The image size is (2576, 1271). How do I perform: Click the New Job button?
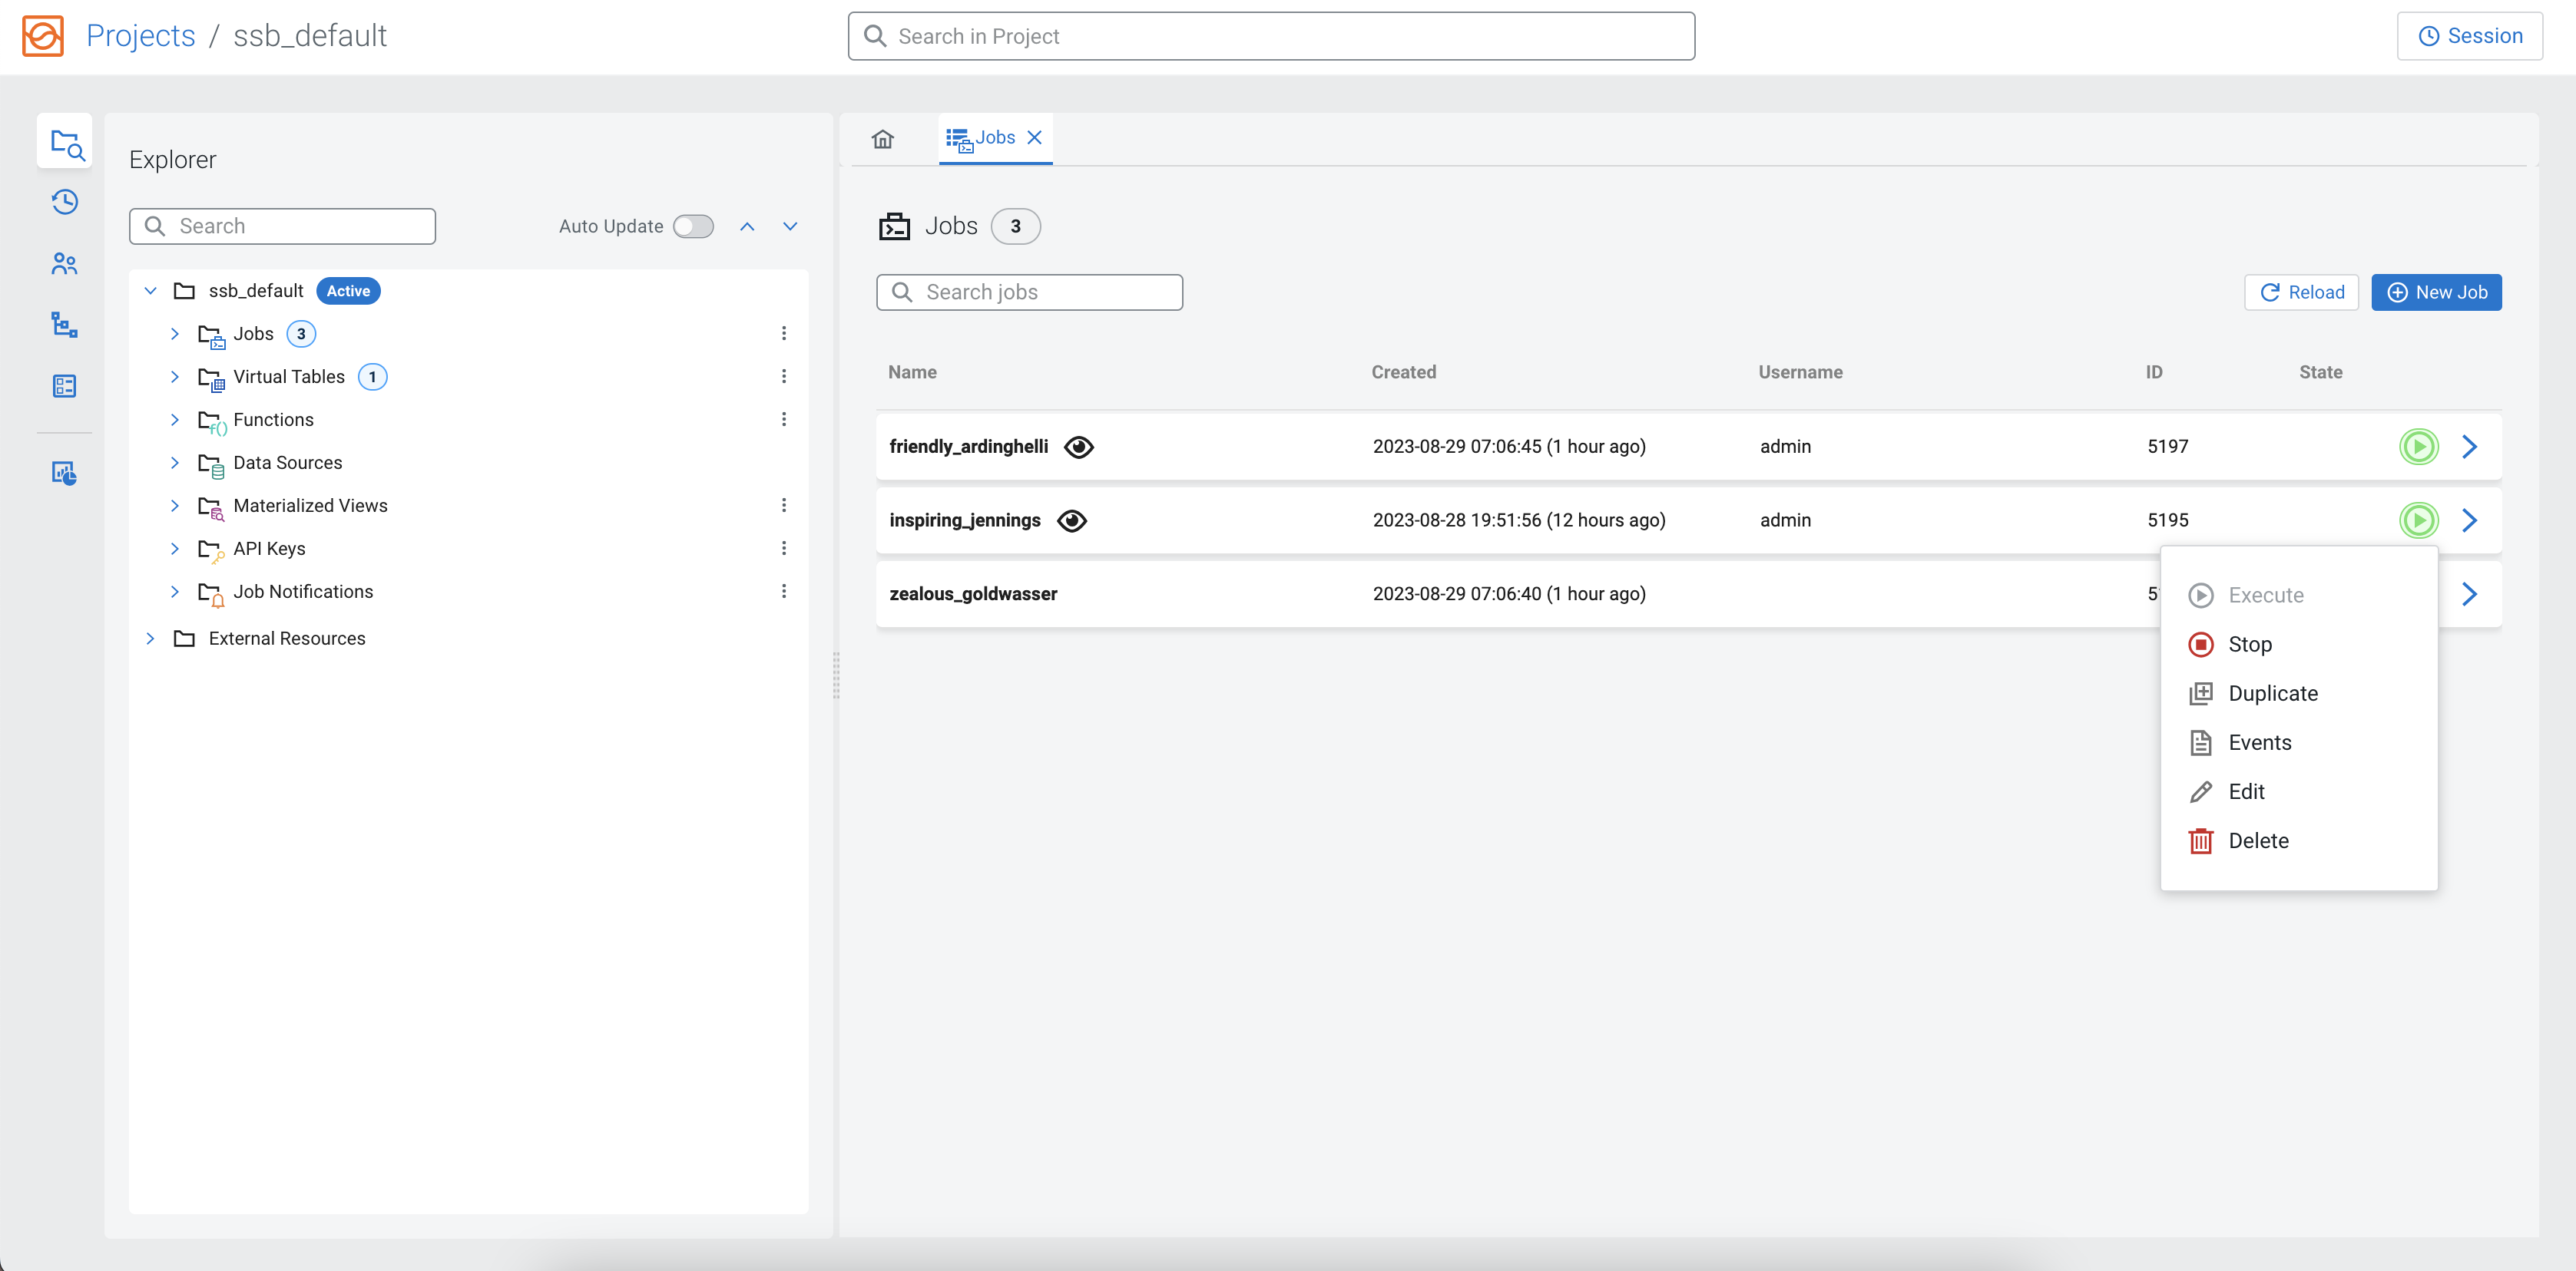2436,292
